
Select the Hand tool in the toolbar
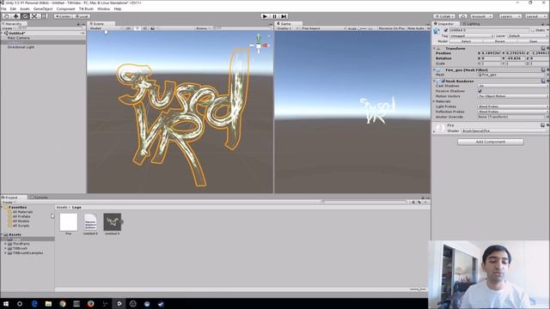click(6, 16)
